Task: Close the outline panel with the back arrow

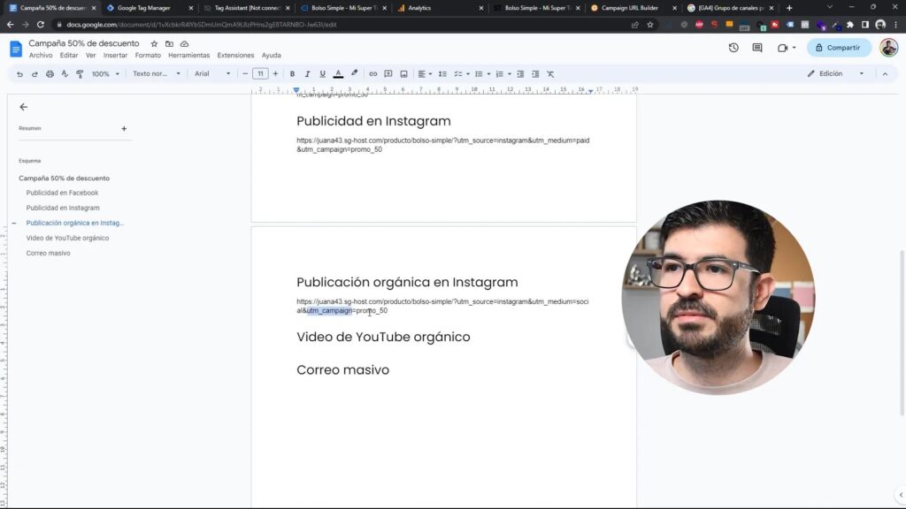Action: pos(23,107)
